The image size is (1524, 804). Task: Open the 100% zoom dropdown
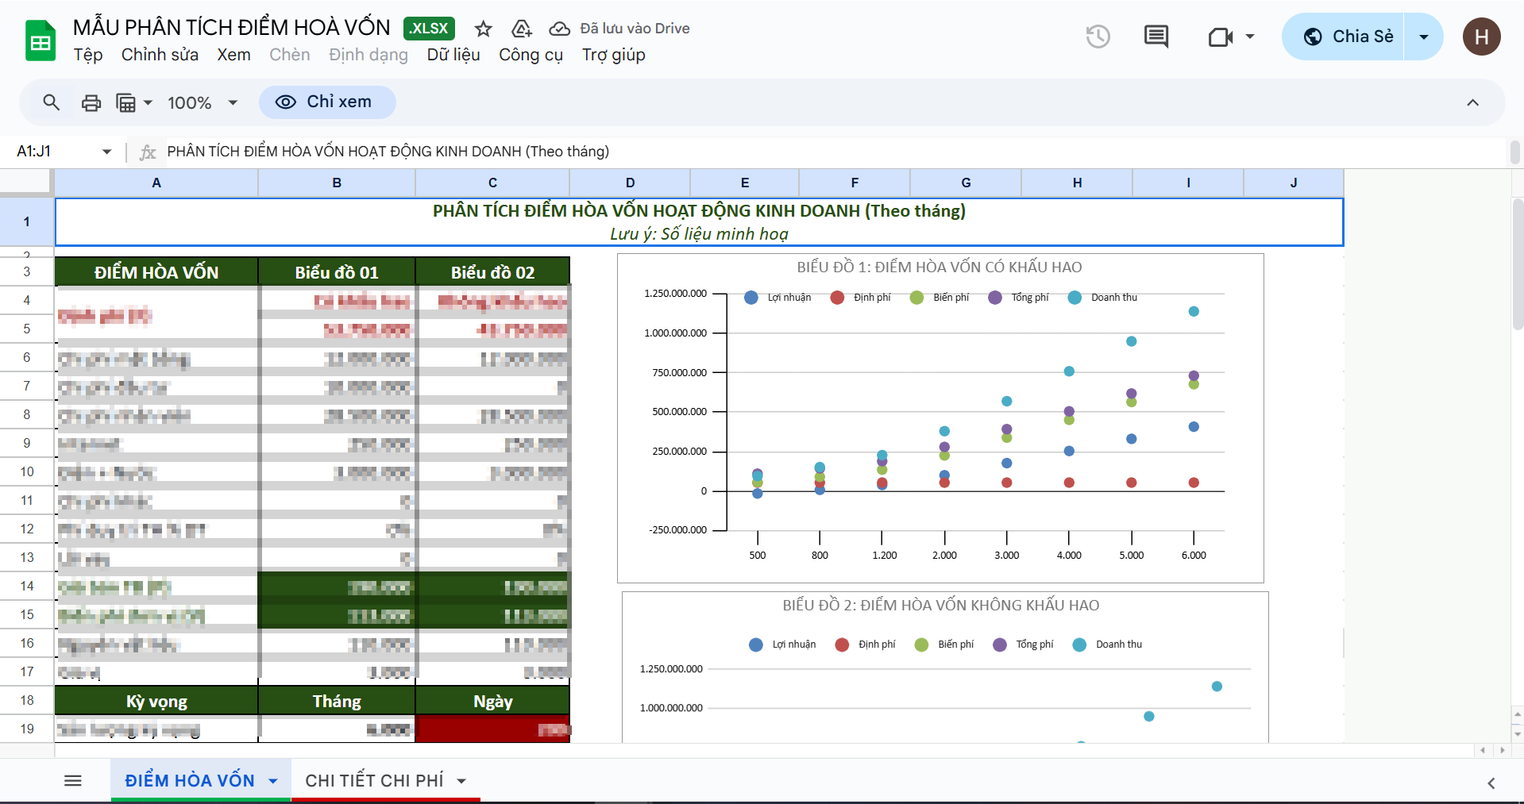[202, 102]
